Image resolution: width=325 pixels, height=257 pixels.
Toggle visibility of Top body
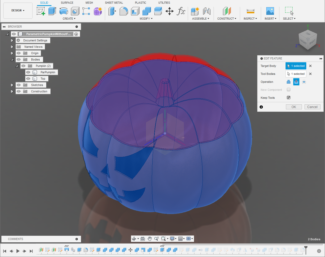[x=28, y=79]
